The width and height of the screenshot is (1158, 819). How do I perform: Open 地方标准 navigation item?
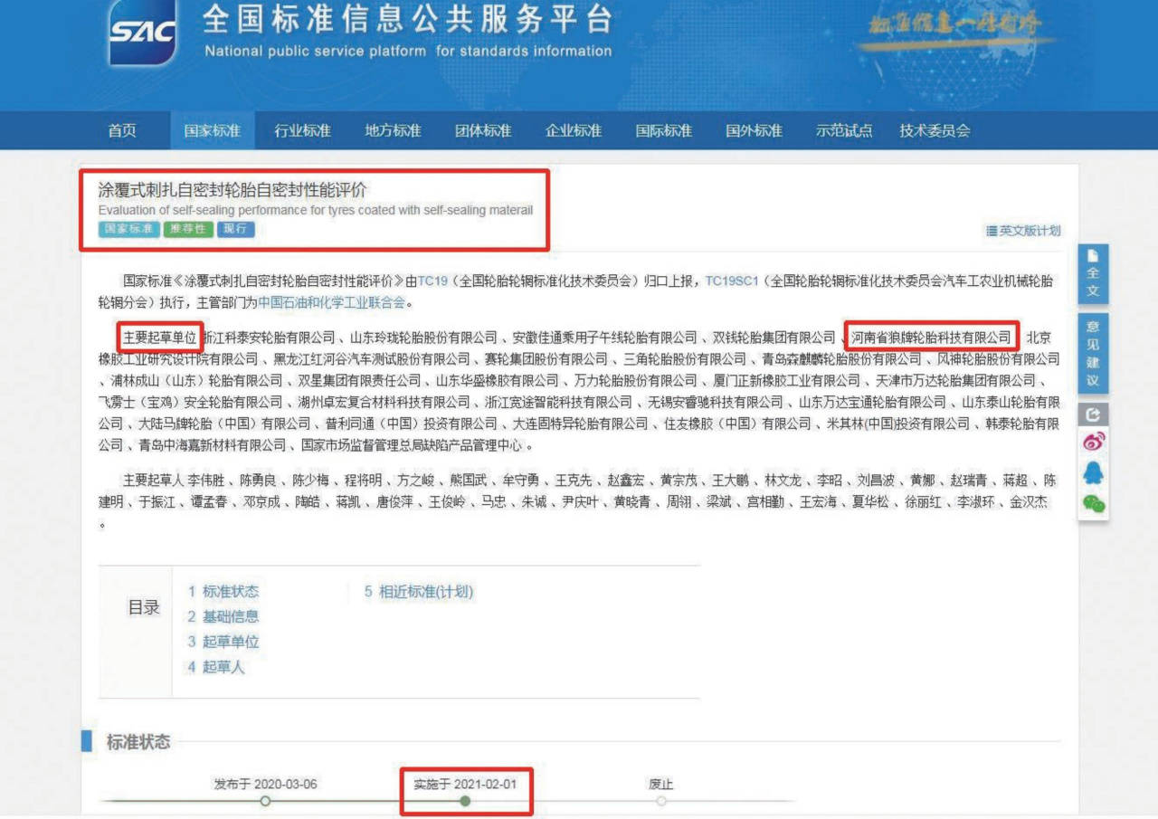coord(393,130)
